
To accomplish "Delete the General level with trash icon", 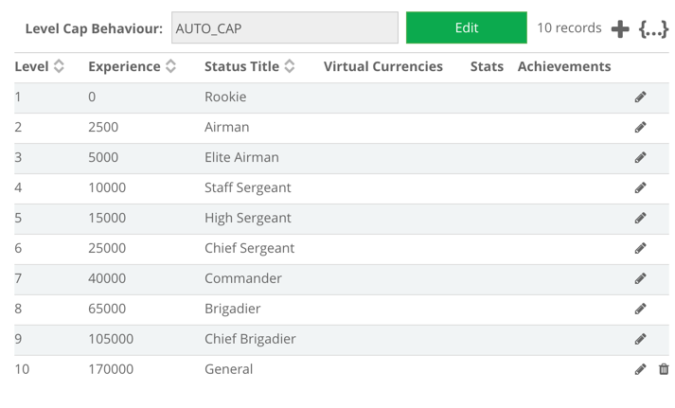I will click(664, 369).
